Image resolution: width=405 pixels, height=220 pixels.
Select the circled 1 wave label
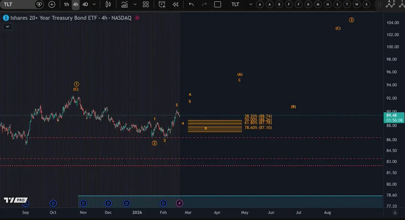tap(77, 83)
